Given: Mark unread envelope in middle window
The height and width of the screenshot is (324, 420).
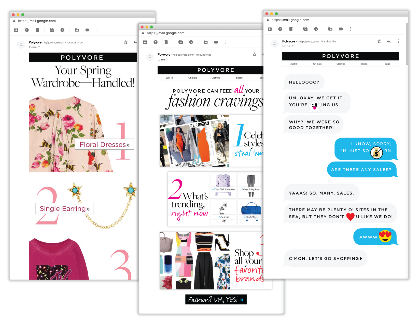Looking at the screenshot, I should 181,42.
